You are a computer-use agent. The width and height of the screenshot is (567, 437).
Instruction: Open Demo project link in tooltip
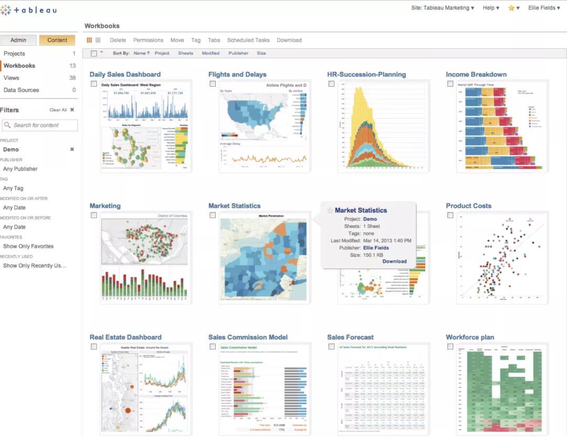370,219
